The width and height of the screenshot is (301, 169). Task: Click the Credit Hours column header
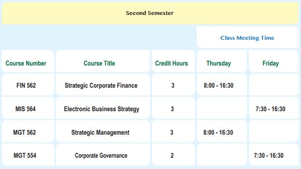pos(172,63)
